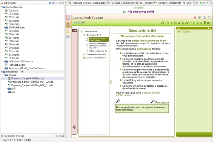Viewport: 213px width, 142px height.
Task: Switch to Parcours_SimplePathThe_001_Q.node tab
Action: coord(130,3)
